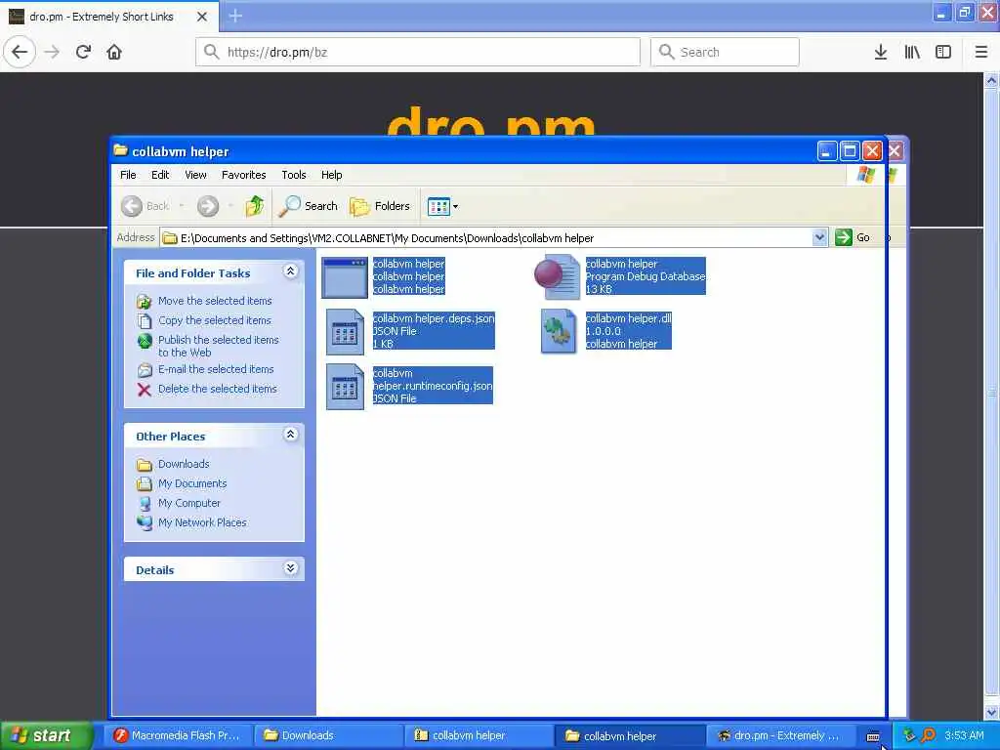Click the Firefox forward arrow button

coord(52,52)
